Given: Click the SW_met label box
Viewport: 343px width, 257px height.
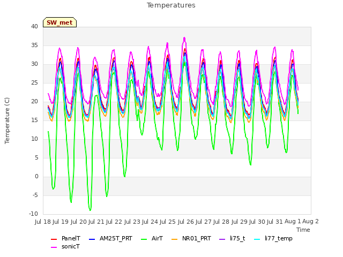Looking at the screenshot, I should [x=59, y=22].
